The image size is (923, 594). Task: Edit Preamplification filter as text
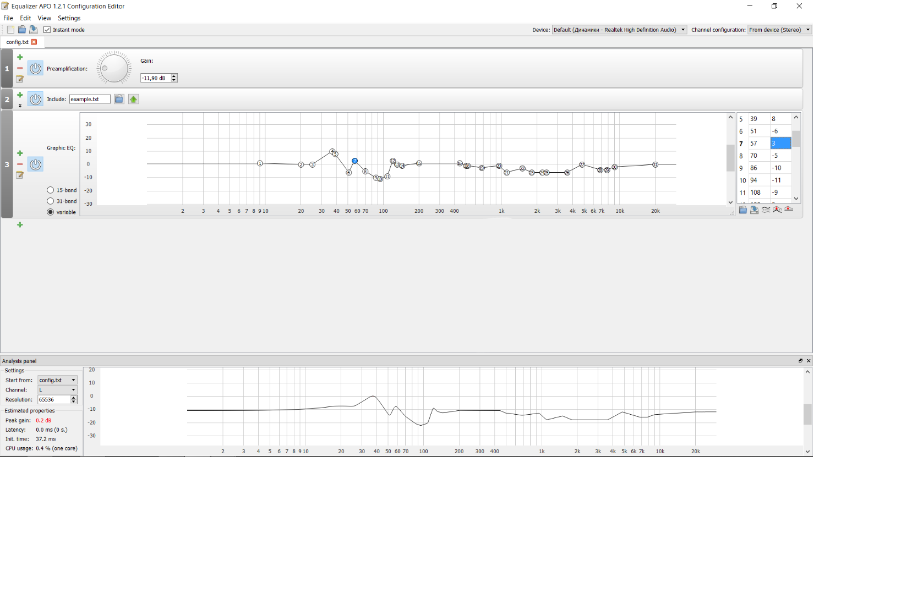click(20, 79)
